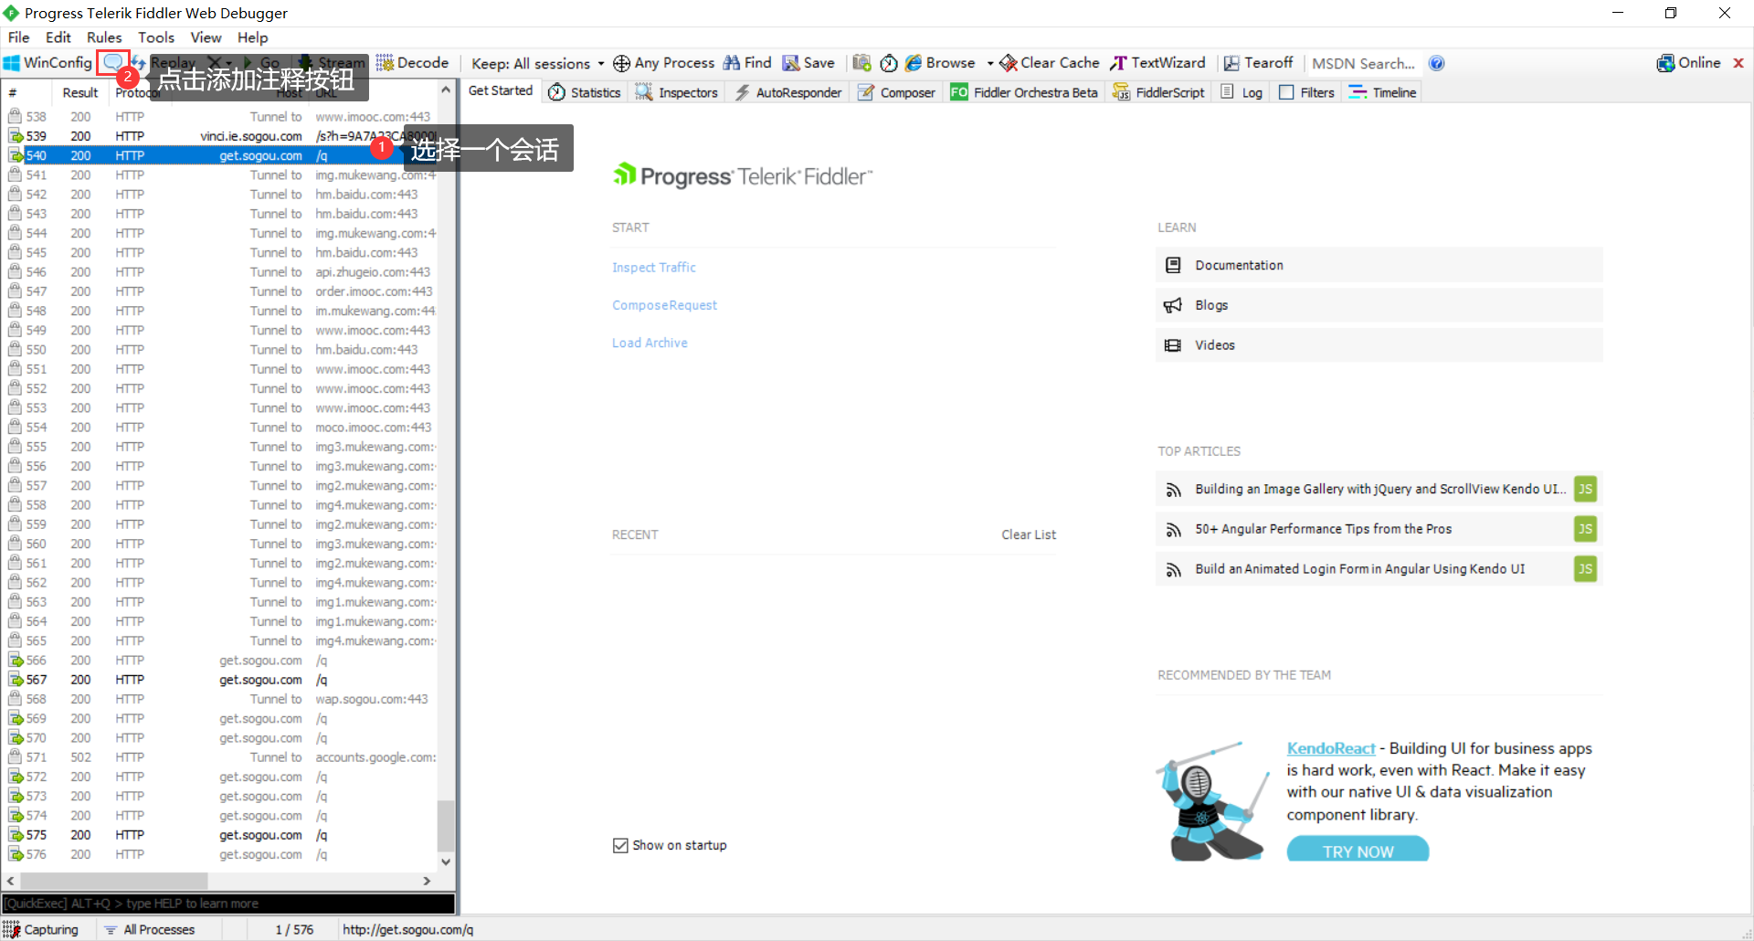The width and height of the screenshot is (1754, 941).
Task: Open the Filters tab with its checkbox
Action: click(x=1307, y=92)
